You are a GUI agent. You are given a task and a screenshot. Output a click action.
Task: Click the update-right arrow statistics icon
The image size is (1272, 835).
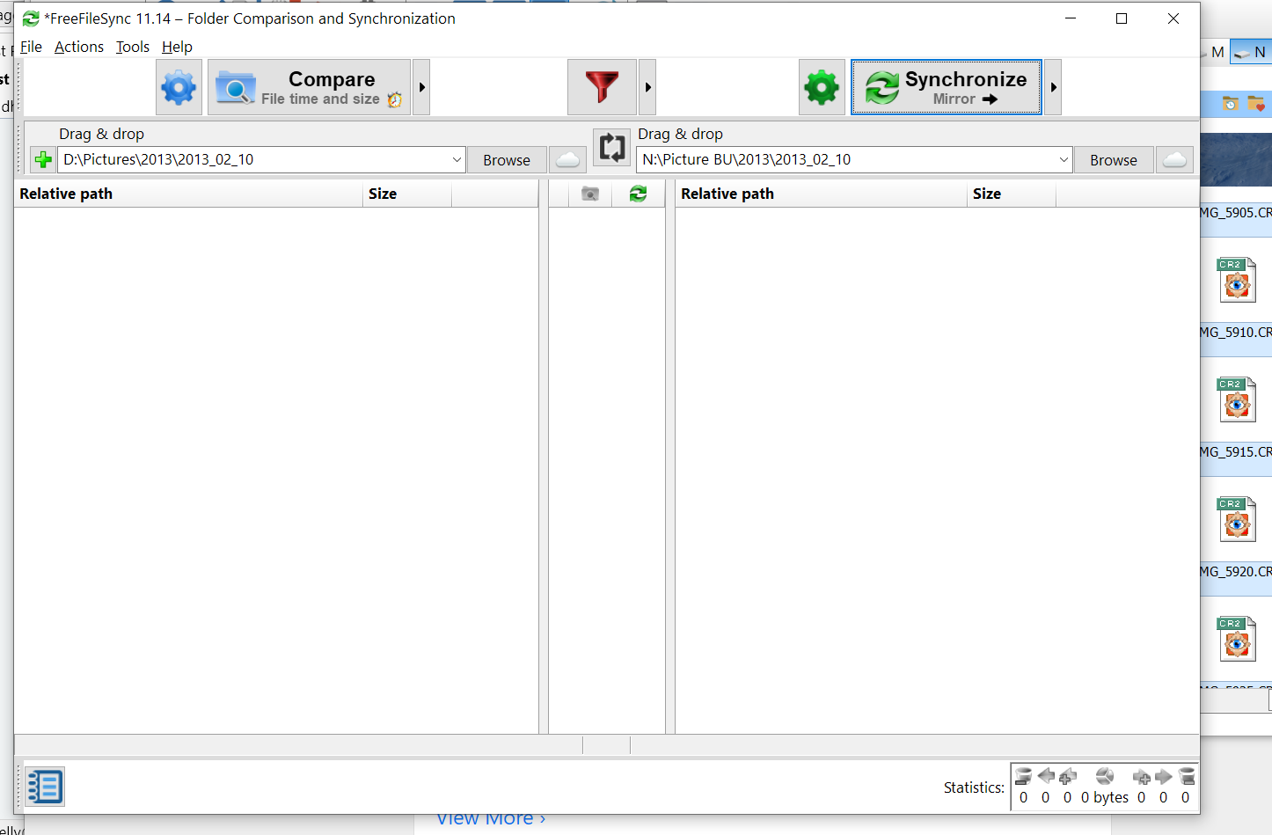1164,776
